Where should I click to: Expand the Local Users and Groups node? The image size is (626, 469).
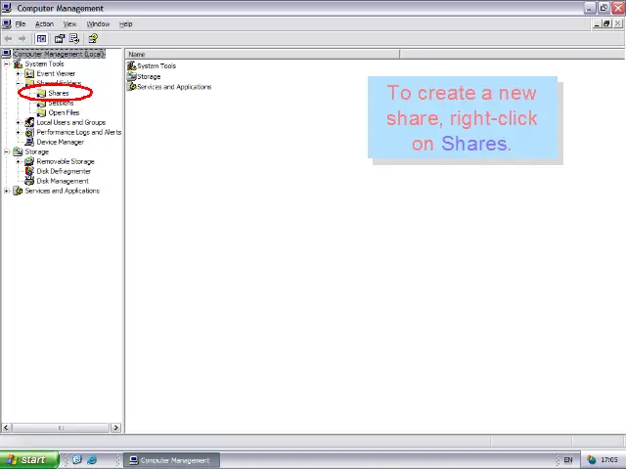[18, 122]
